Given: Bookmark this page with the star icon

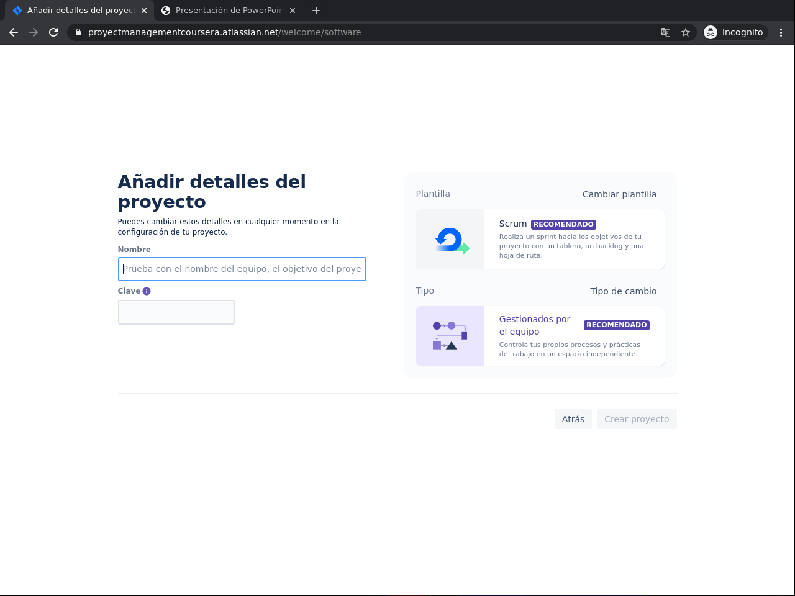Looking at the screenshot, I should pyautogui.click(x=686, y=32).
